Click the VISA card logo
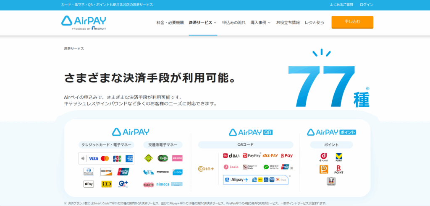This screenshot has width=430, height=206. [94, 158]
